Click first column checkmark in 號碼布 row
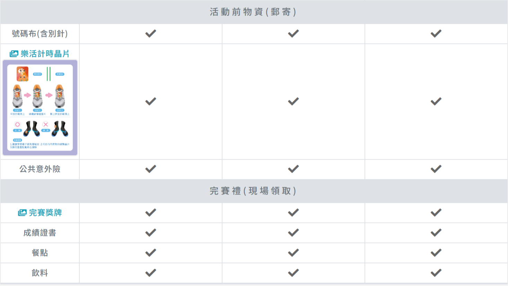 click(151, 34)
